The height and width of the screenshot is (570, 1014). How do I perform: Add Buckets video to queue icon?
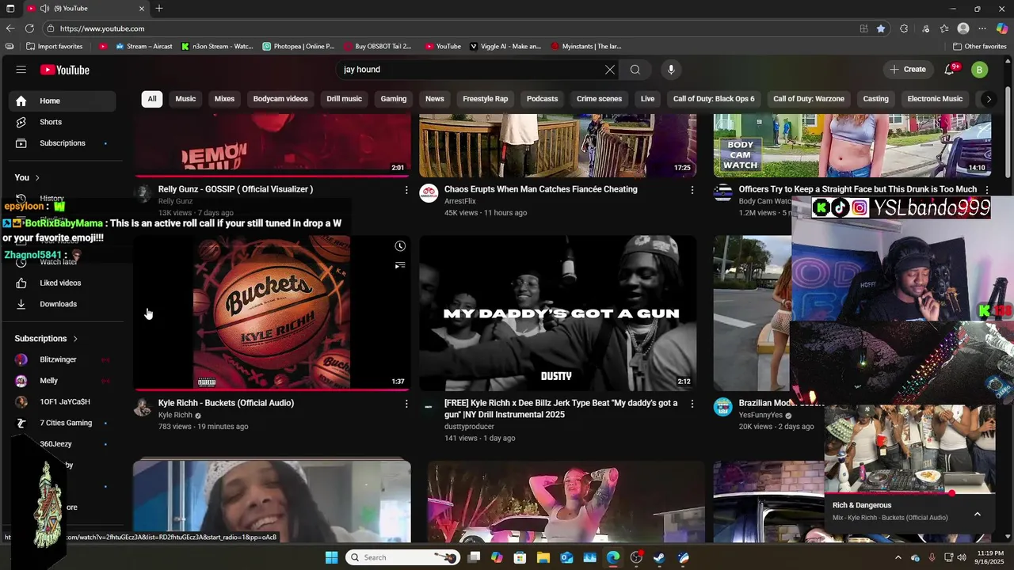pos(400,265)
